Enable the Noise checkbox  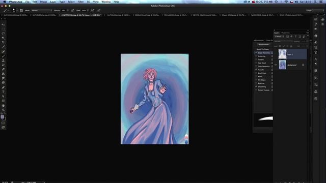pyautogui.click(x=256, y=77)
